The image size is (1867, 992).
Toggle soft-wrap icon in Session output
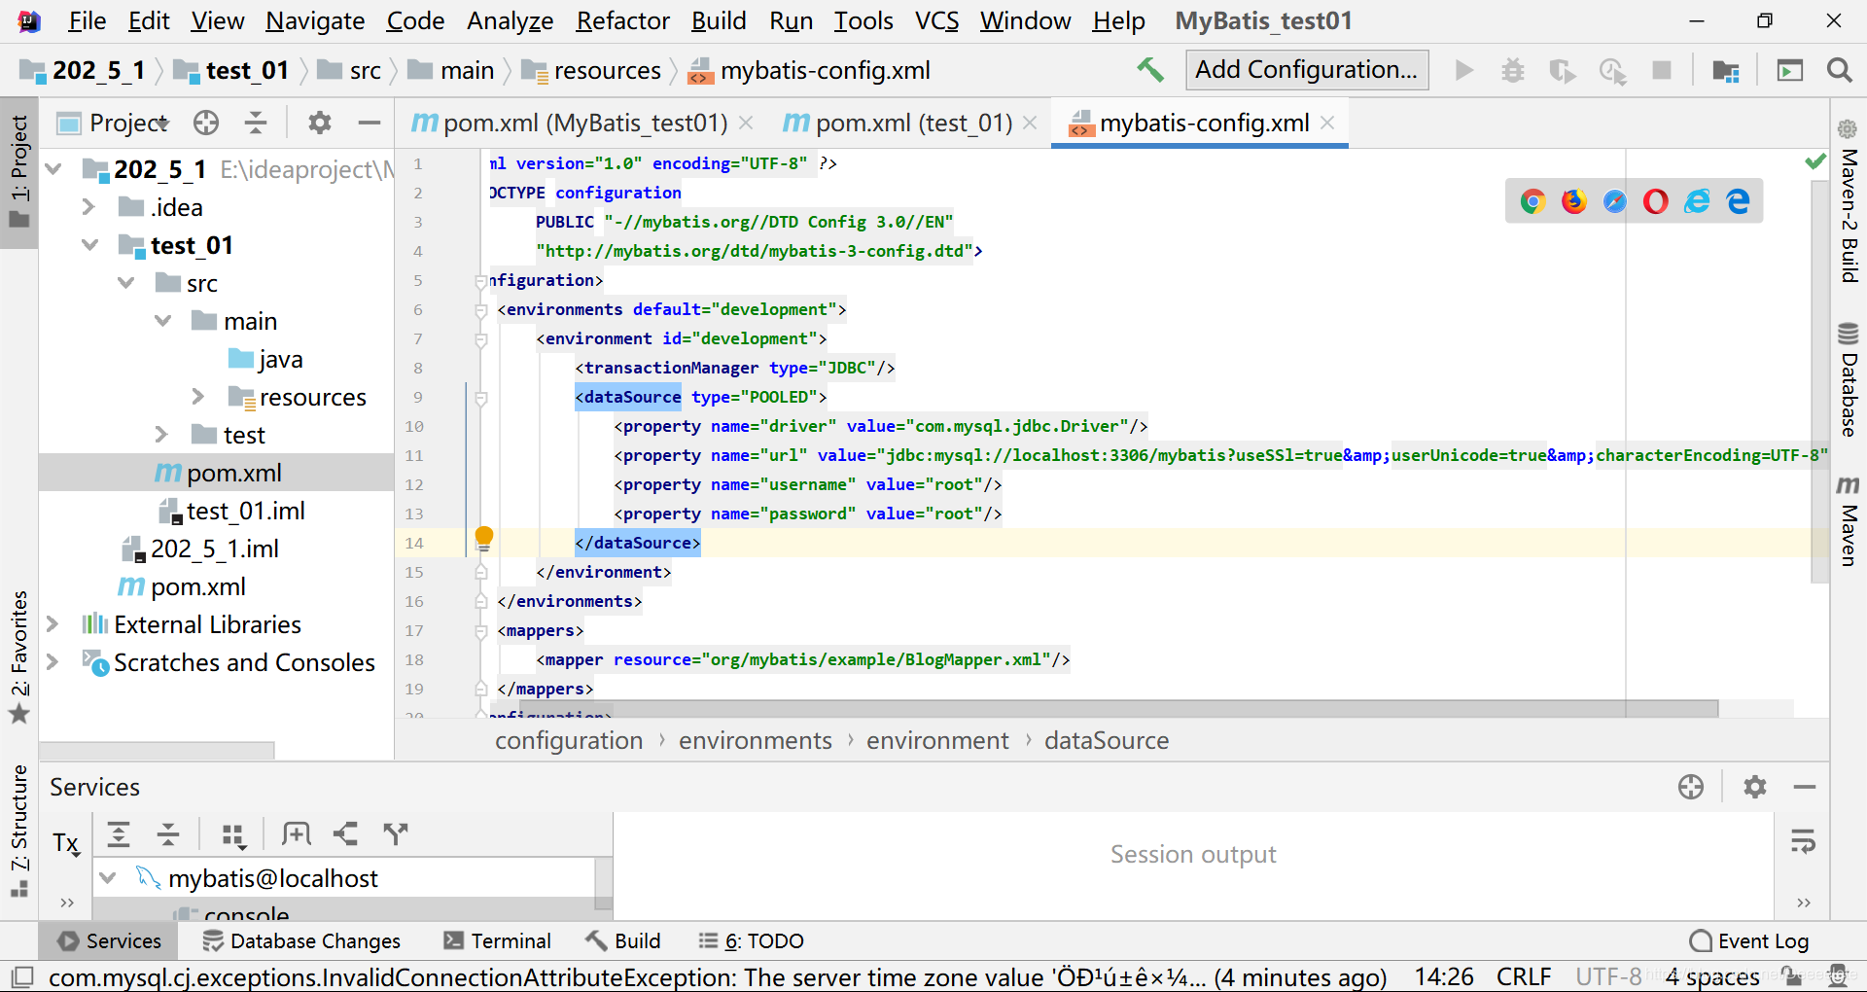[x=1804, y=842]
